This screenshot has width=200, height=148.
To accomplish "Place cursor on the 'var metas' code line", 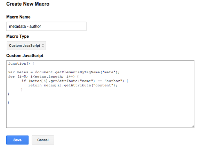I will point(64,72).
